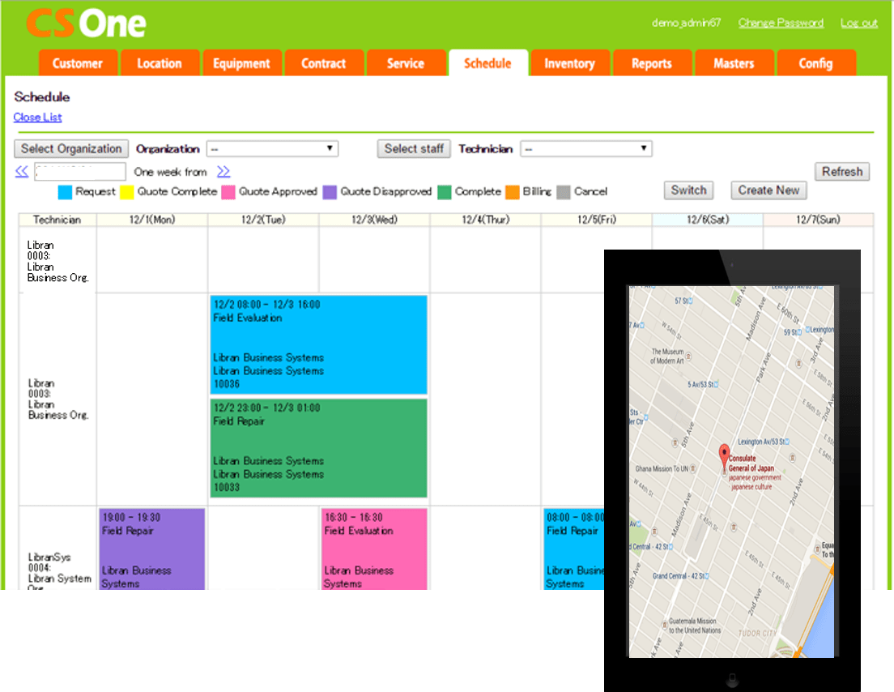894x692 pixels.
Task: Open the Inventory tab
Action: click(570, 62)
